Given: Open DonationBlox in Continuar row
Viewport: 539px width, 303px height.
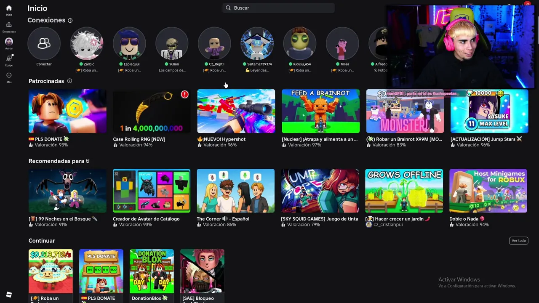Looking at the screenshot, I should tap(152, 271).
